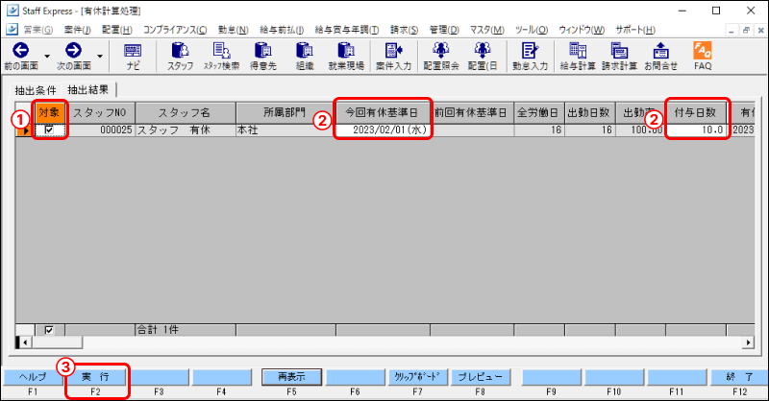Select the スタッフ 有休 name cell

[186, 130]
